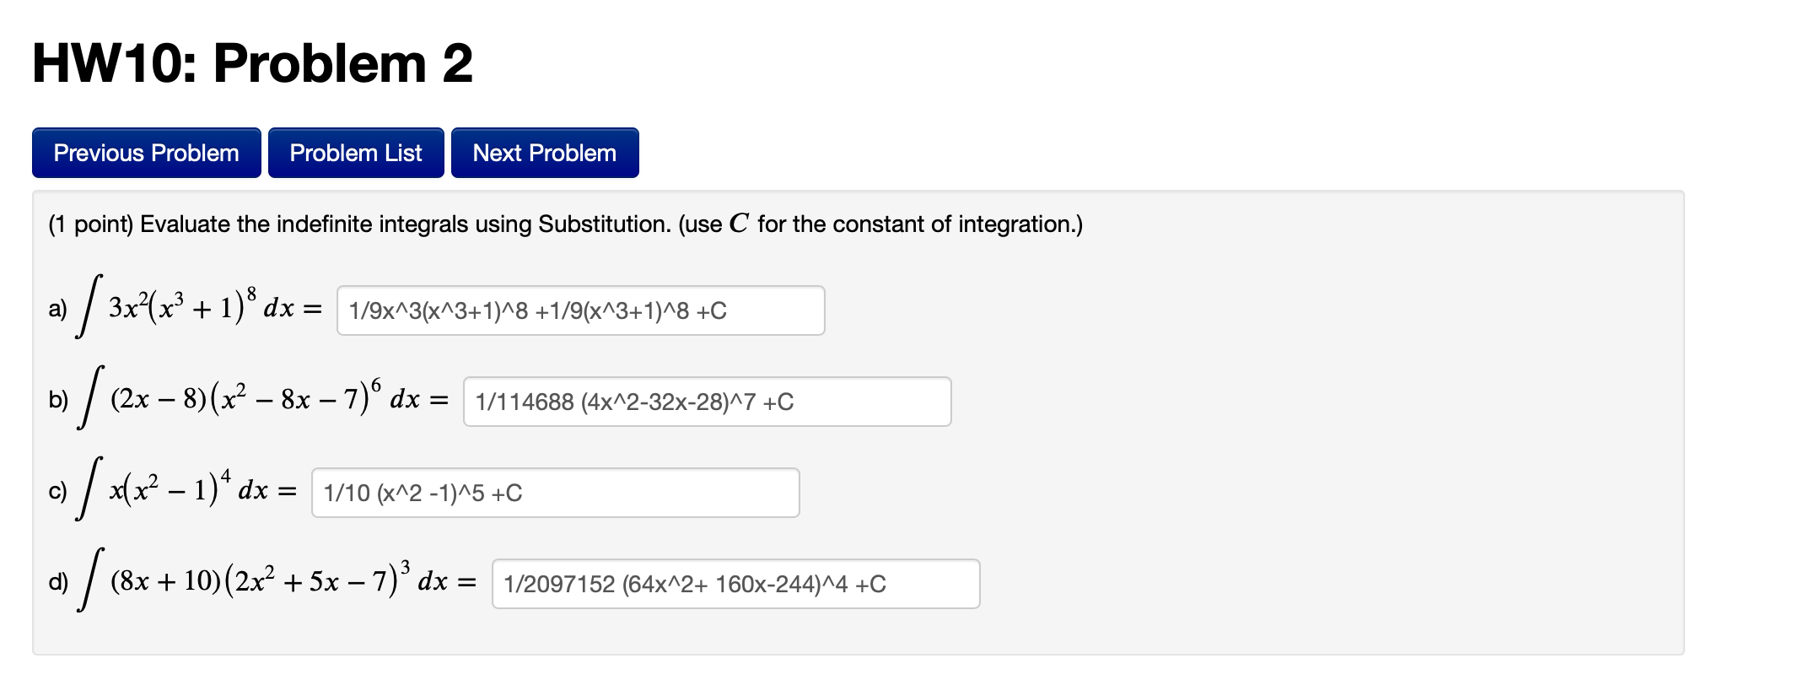
Task: Return to the problem list page
Action: click(355, 153)
